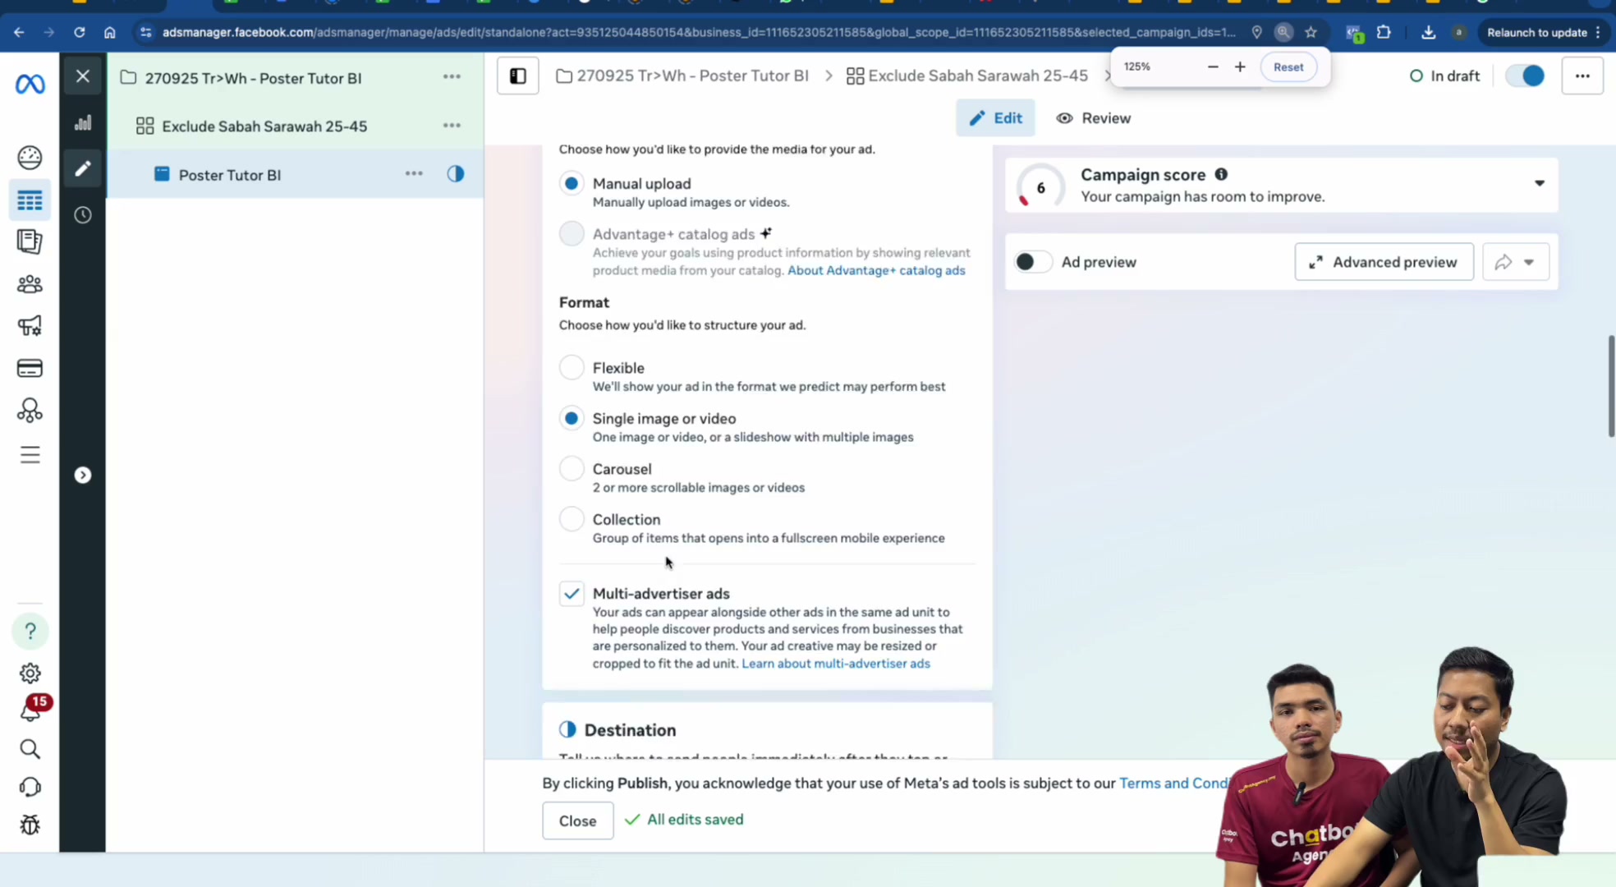Select the Poster Tutor BI ad row
This screenshot has height=887, width=1616.
[x=296, y=174]
